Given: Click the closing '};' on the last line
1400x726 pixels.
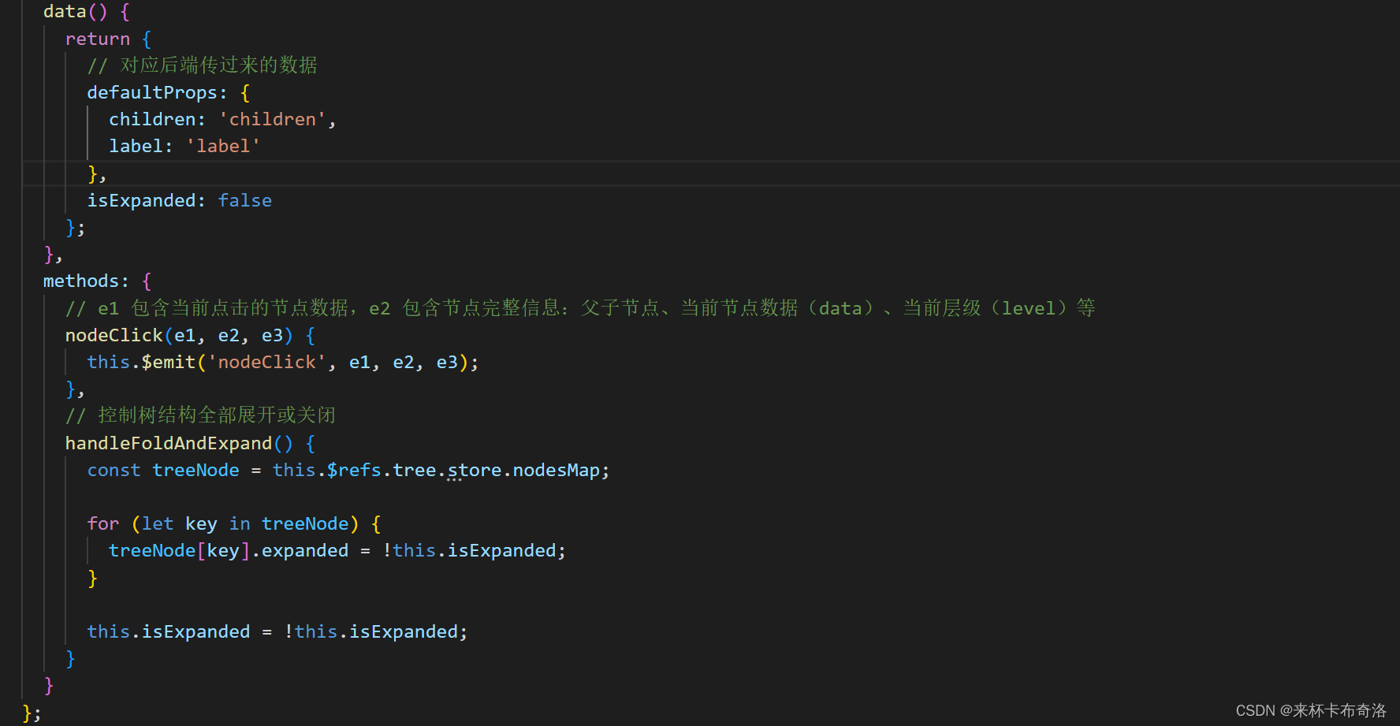Looking at the screenshot, I should (32, 713).
